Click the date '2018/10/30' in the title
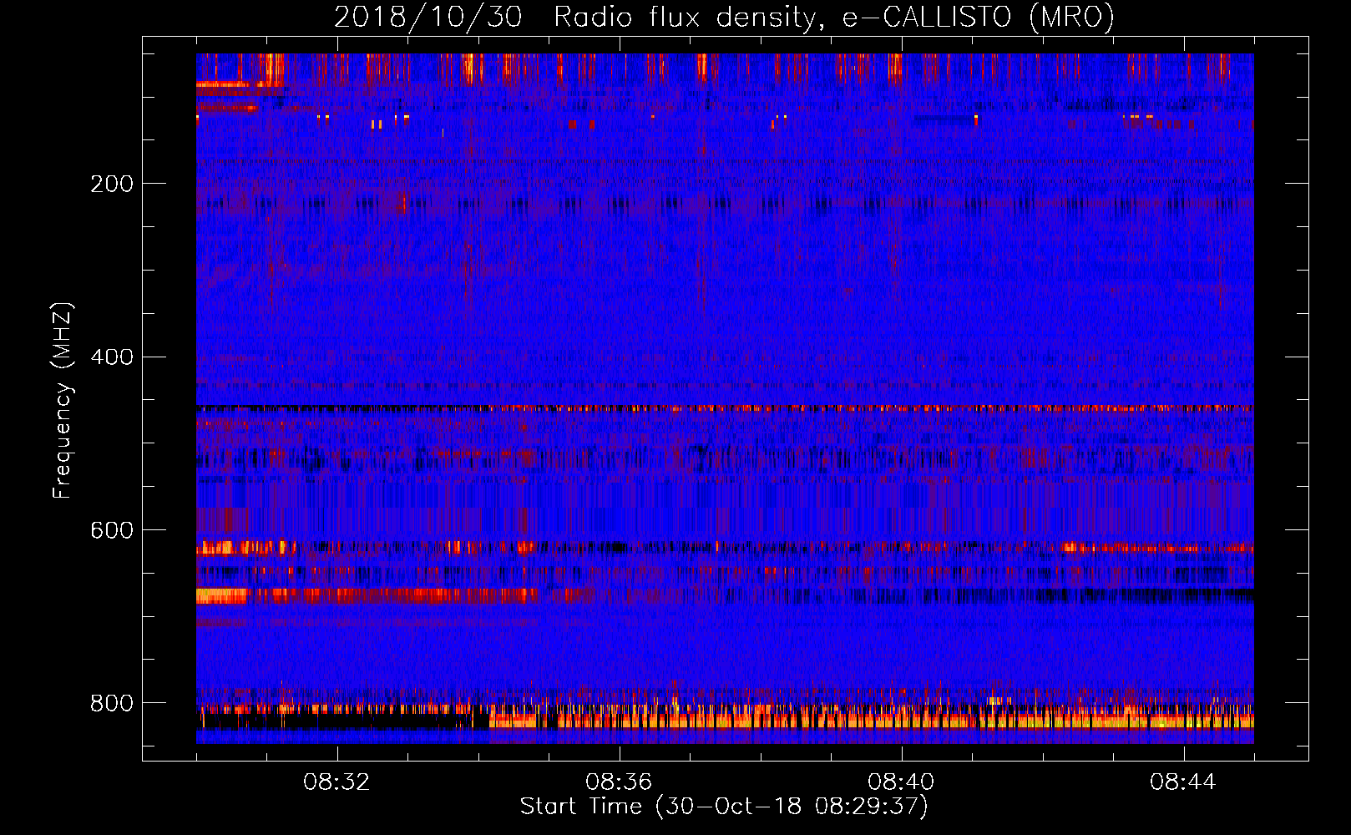Viewport: 1351px width, 835px height. 428,18
